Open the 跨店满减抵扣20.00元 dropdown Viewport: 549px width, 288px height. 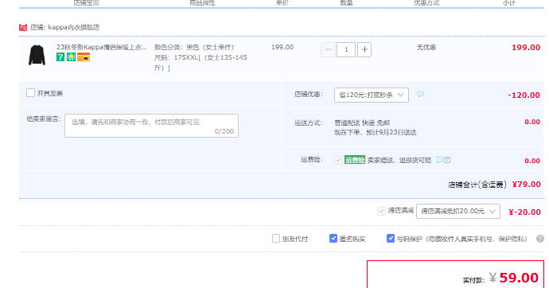click(458, 212)
